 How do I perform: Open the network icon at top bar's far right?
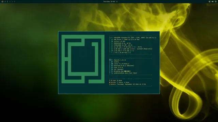point(216,1)
